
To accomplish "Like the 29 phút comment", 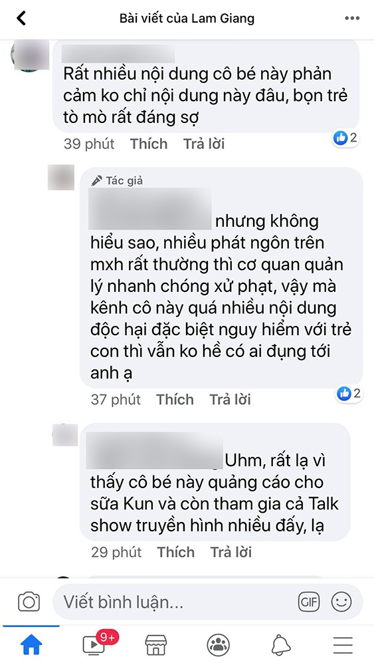I will (x=176, y=552).
